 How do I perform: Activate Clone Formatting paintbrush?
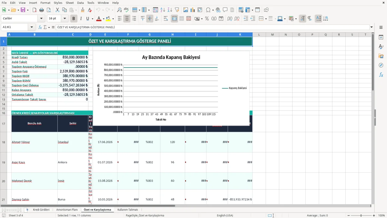click(83, 10)
